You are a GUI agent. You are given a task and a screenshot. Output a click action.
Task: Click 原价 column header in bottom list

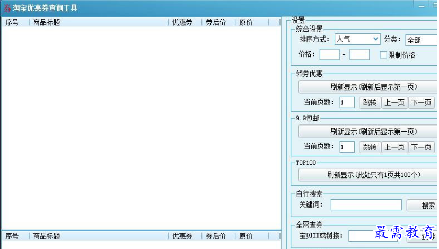pyautogui.click(x=252, y=236)
